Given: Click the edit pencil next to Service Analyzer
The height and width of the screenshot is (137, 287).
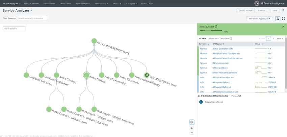Looking at the screenshot, I should [31, 10].
